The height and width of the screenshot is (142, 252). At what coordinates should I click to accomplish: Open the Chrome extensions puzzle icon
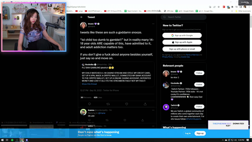tap(232, 7)
